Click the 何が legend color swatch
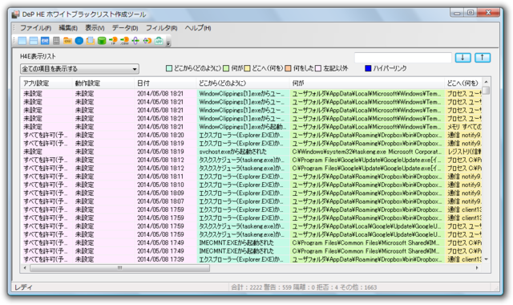Image resolution: width=513 pixels, height=305 pixels. point(226,68)
